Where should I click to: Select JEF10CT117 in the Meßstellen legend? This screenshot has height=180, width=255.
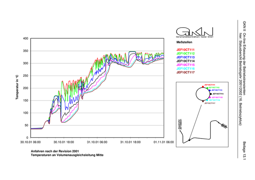(x=185, y=72)
